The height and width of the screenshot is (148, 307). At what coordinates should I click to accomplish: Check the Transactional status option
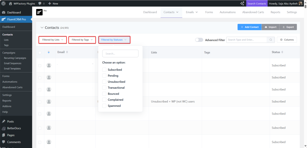pos(104,88)
